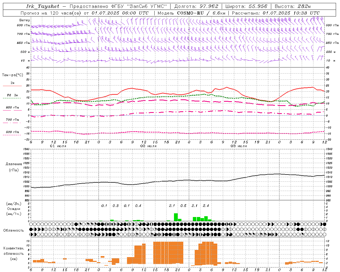This screenshot has width=340, height=272.
Task: Click the 01 июля date label
Action: click(58, 146)
